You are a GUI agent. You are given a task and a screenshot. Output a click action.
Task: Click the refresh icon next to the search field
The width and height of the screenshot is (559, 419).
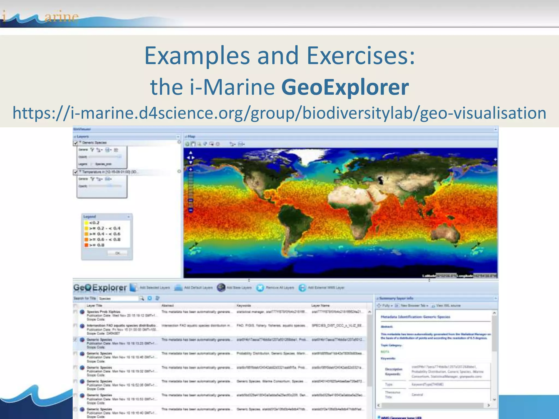157,298
